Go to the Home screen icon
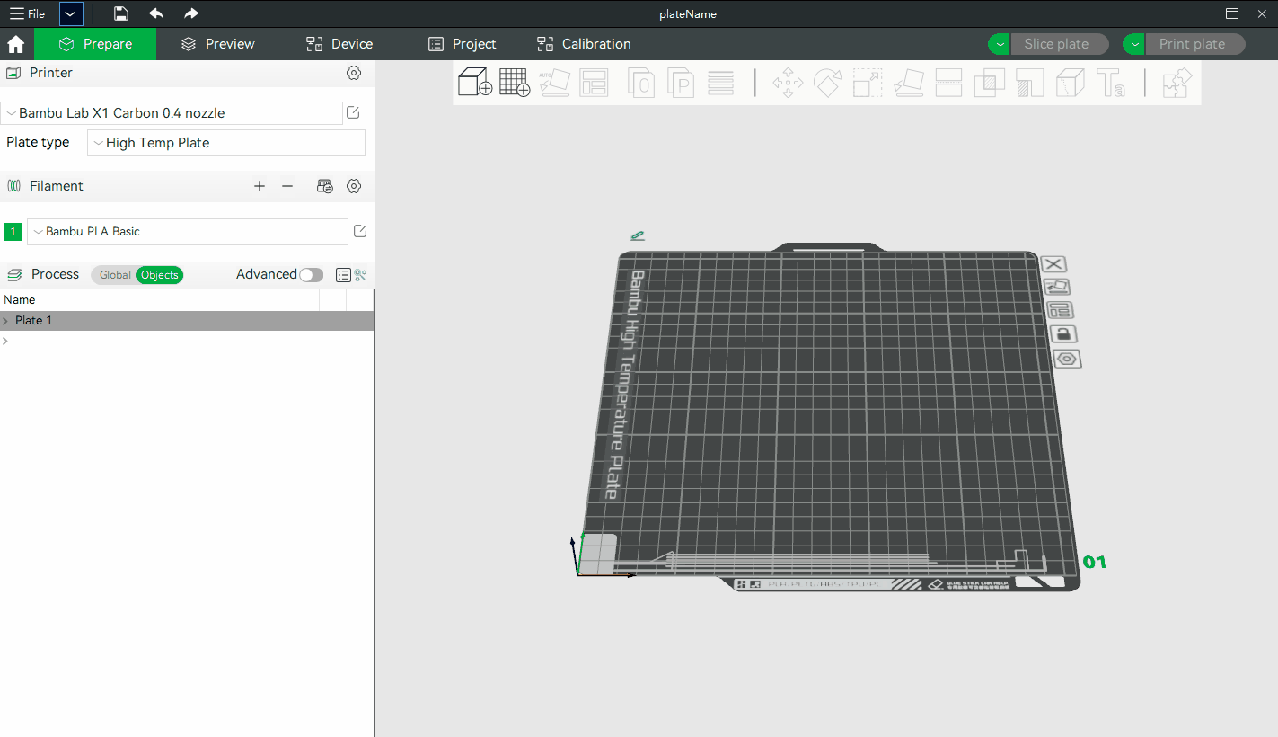This screenshot has height=737, width=1278. [x=16, y=44]
